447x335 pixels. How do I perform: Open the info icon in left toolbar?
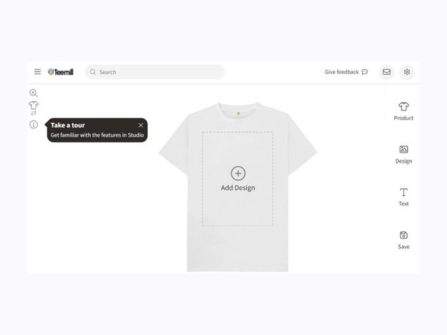pos(34,125)
